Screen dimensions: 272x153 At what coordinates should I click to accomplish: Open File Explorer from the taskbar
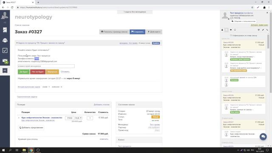click(x=24, y=150)
